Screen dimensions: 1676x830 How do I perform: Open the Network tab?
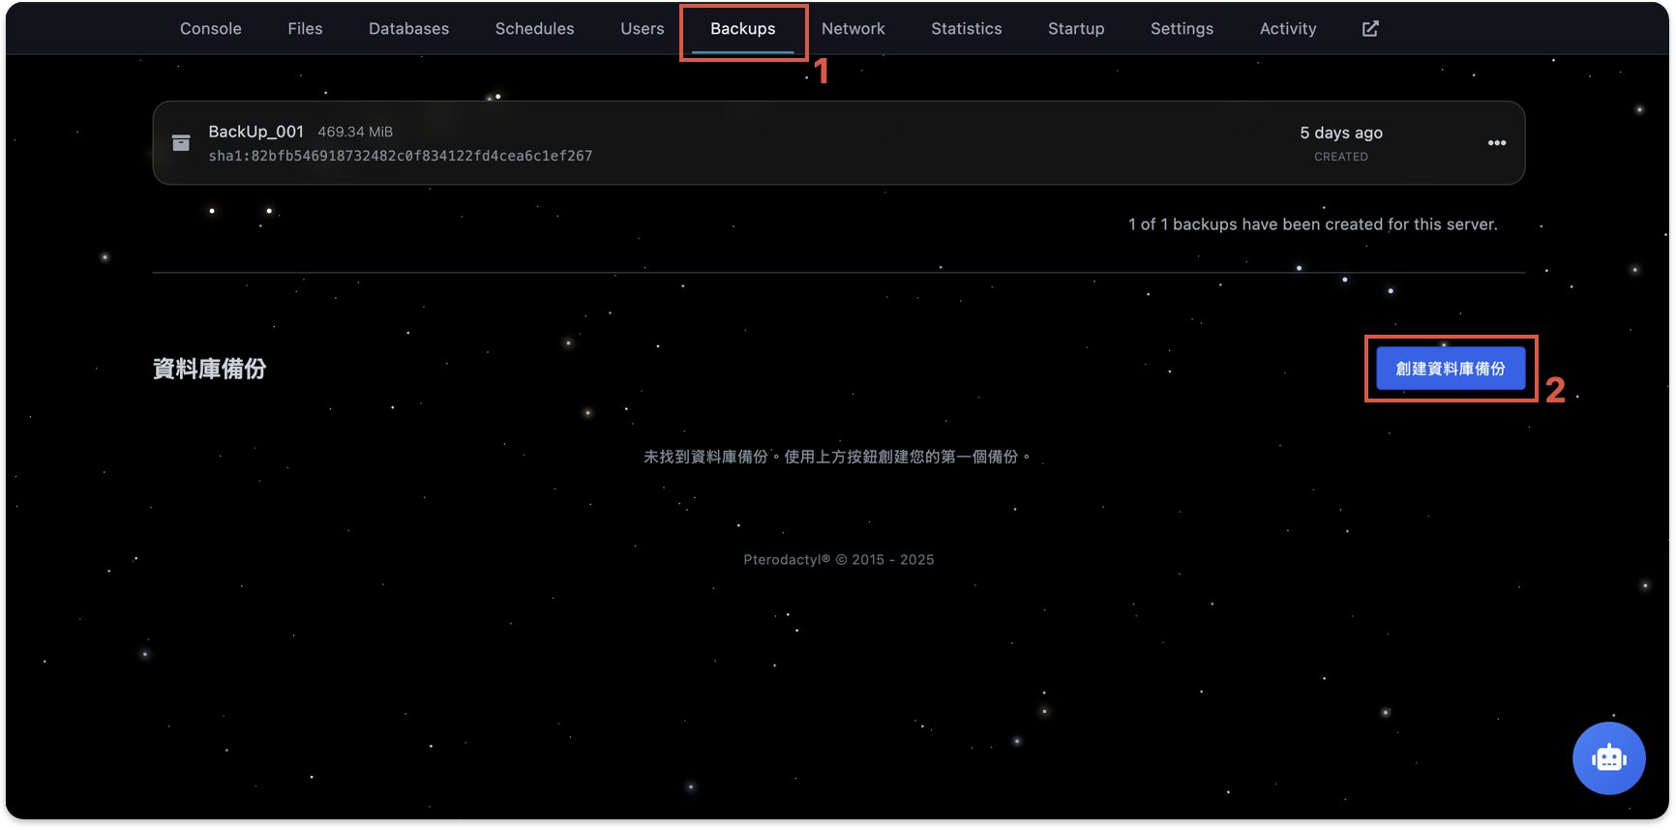853,29
